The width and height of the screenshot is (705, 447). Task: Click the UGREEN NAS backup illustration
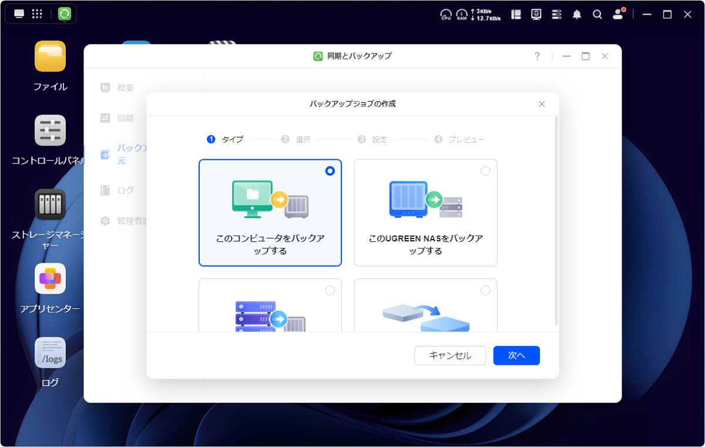coord(425,200)
